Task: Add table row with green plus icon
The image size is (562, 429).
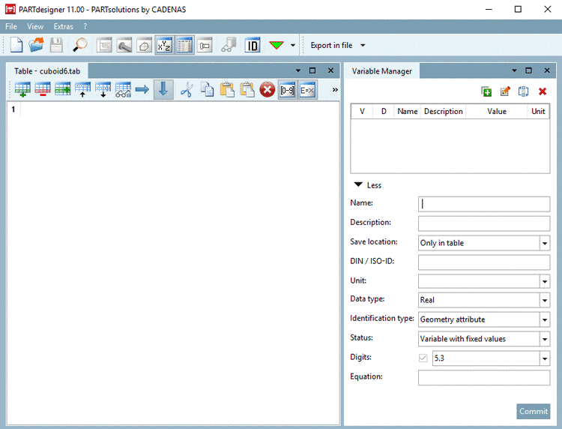Action: pyautogui.click(x=22, y=90)
